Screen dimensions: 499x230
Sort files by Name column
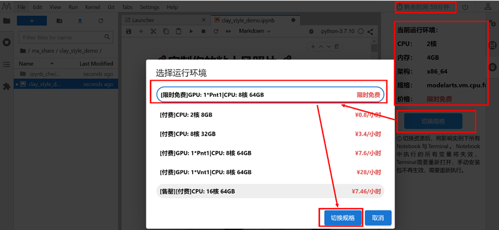pyautogui.click(x=36, y=63)
